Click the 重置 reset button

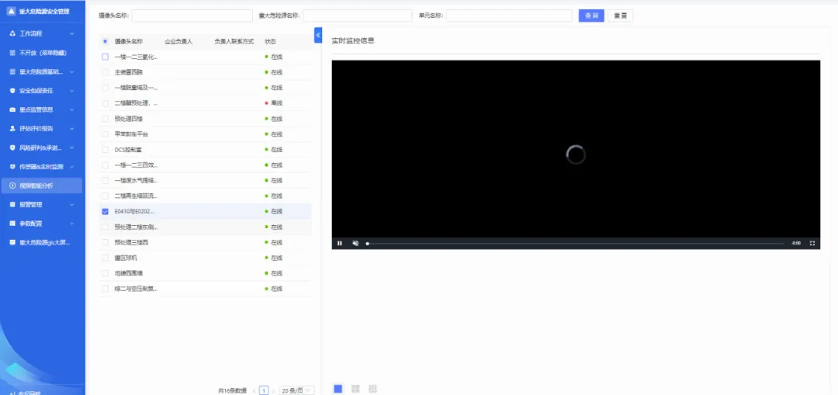click(621, 16)
